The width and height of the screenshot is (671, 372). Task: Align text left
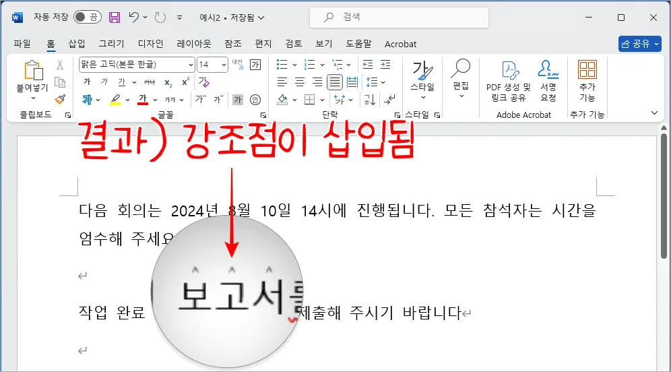282,82
